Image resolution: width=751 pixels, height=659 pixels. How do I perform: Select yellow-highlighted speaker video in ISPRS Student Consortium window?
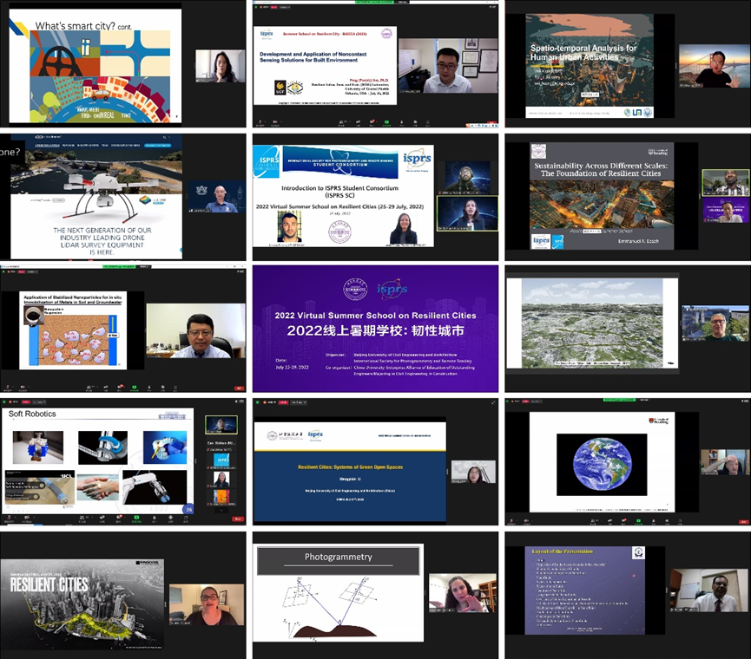[467, 212]
